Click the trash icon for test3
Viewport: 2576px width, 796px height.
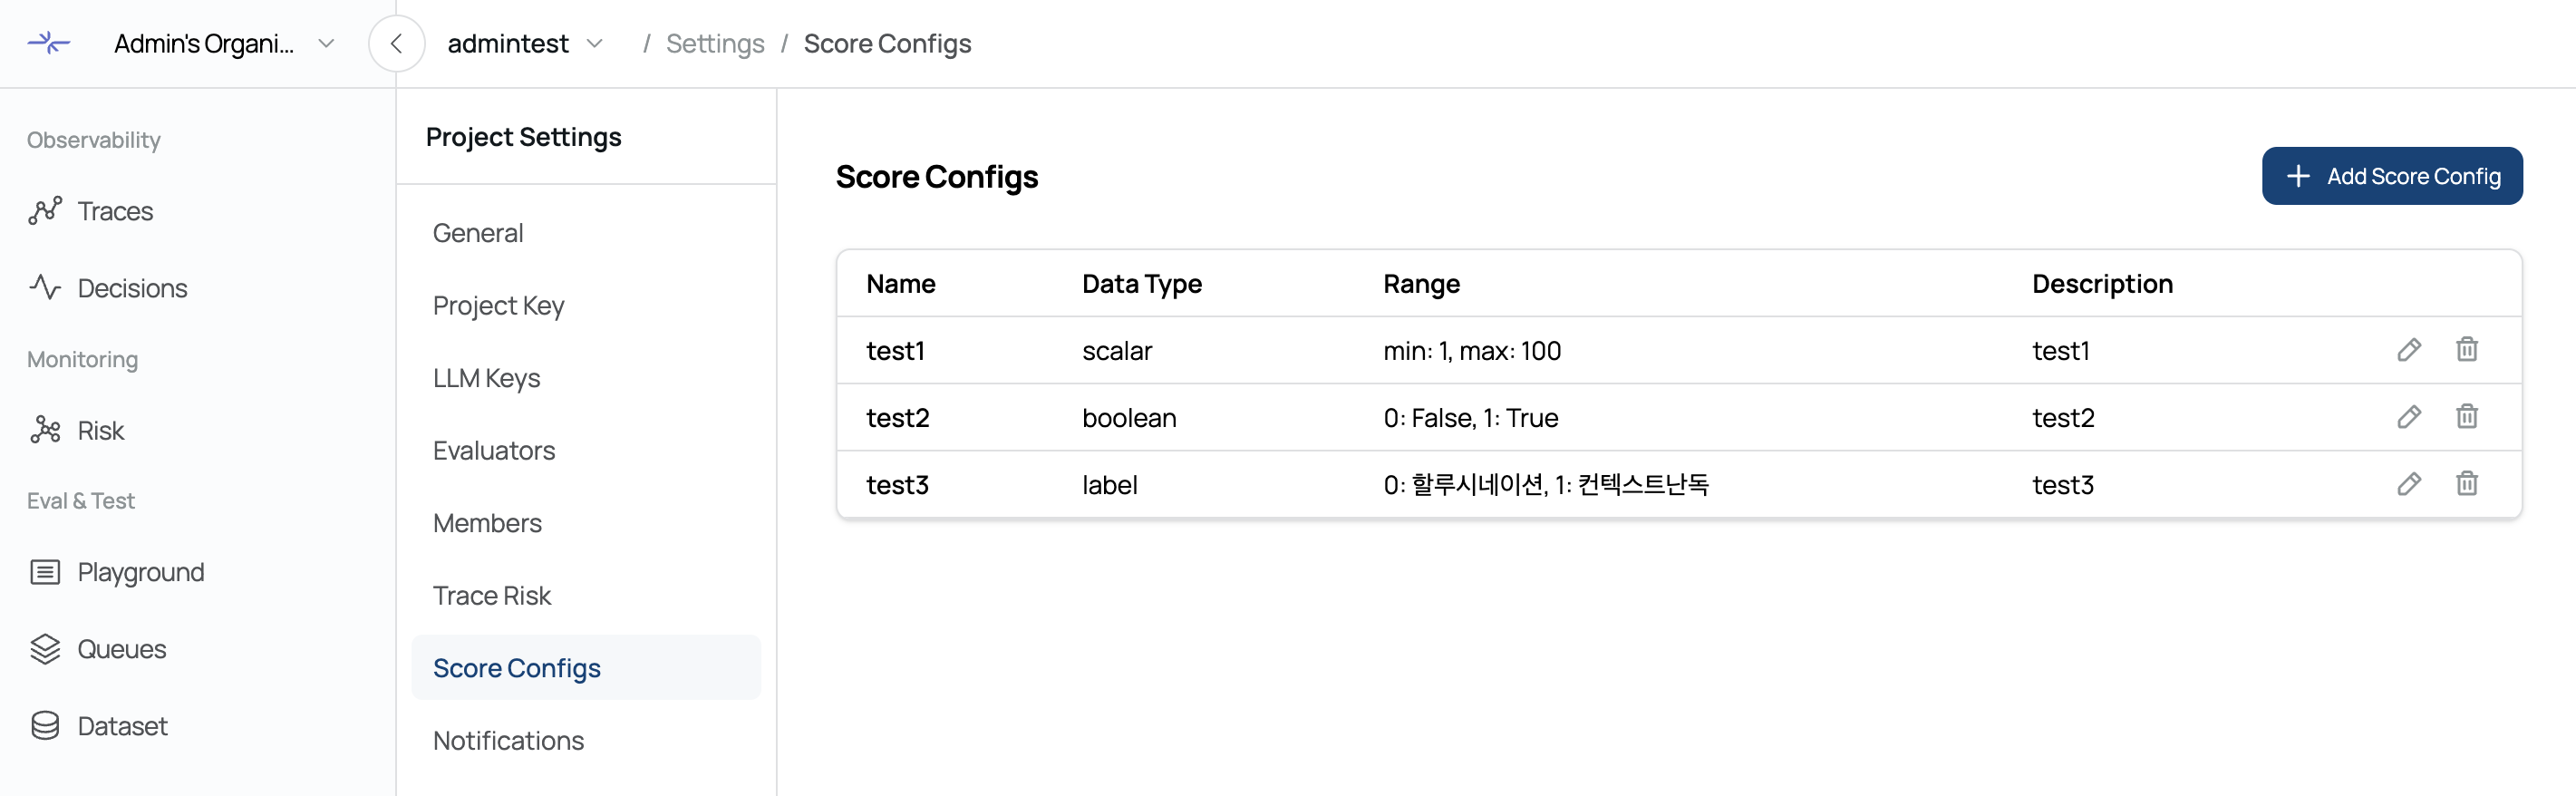(2466, 484)
